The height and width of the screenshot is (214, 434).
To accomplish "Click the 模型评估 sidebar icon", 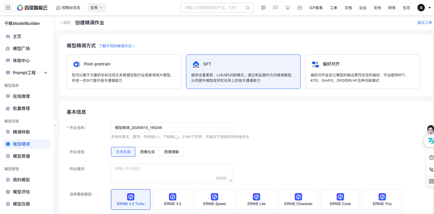I will pyautogui.click(x=8, y=192).
